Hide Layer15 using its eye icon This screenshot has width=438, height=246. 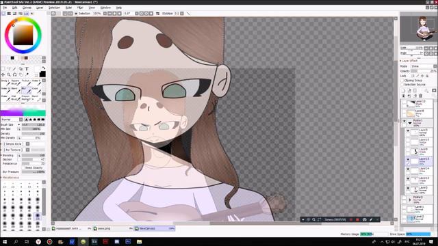[x=408, y=159]
